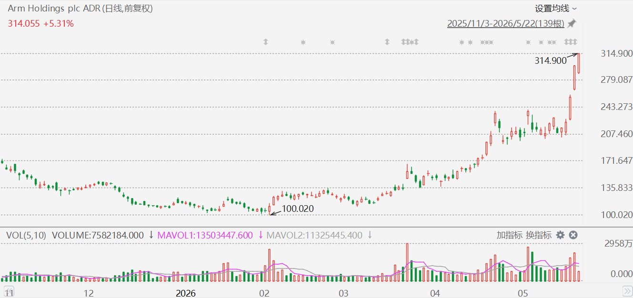Click 换指标 to switch indicator

click(x=539, y=235)
